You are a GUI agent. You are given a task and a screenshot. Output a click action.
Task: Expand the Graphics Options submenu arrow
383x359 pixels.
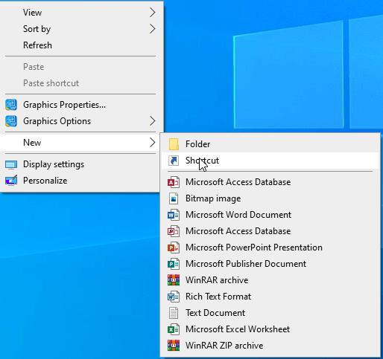tap(153, 121)
